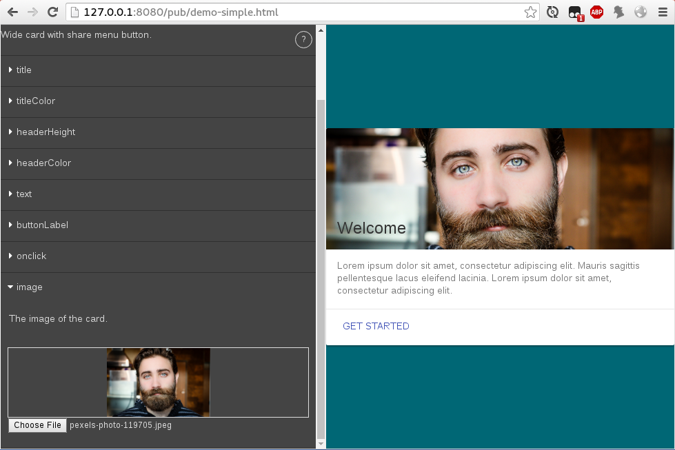Click 'Wide card with share menu button.' text
The width and height of the screenshot is (675, 450).
77,35
